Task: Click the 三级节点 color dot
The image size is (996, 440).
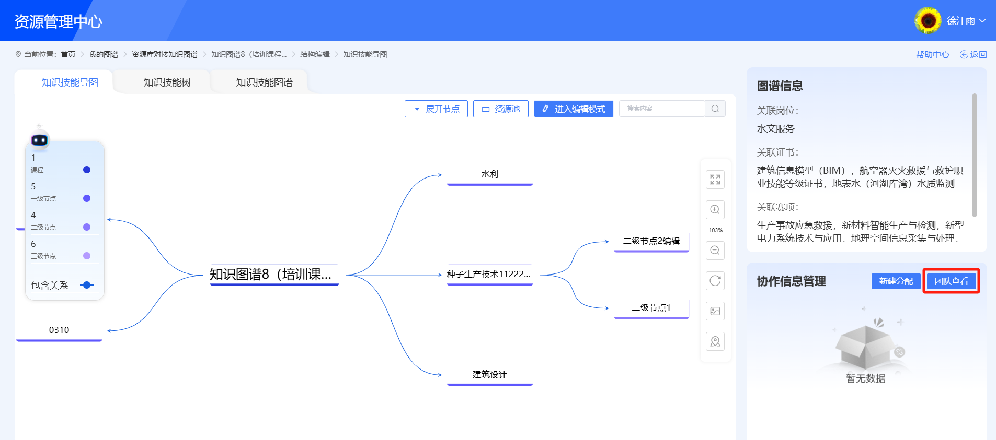Action: point(87,256)
